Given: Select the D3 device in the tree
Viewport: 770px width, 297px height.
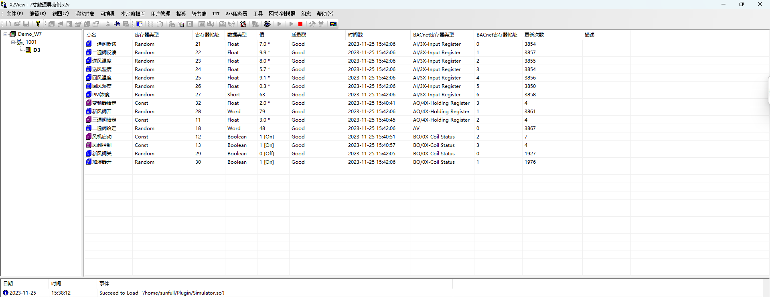Looking at the screenshot, I should (36, 50).
